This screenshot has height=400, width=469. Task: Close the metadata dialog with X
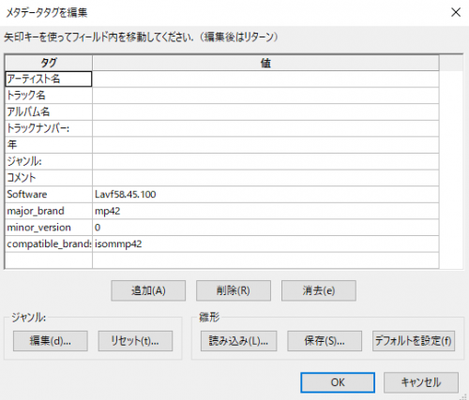456,12
